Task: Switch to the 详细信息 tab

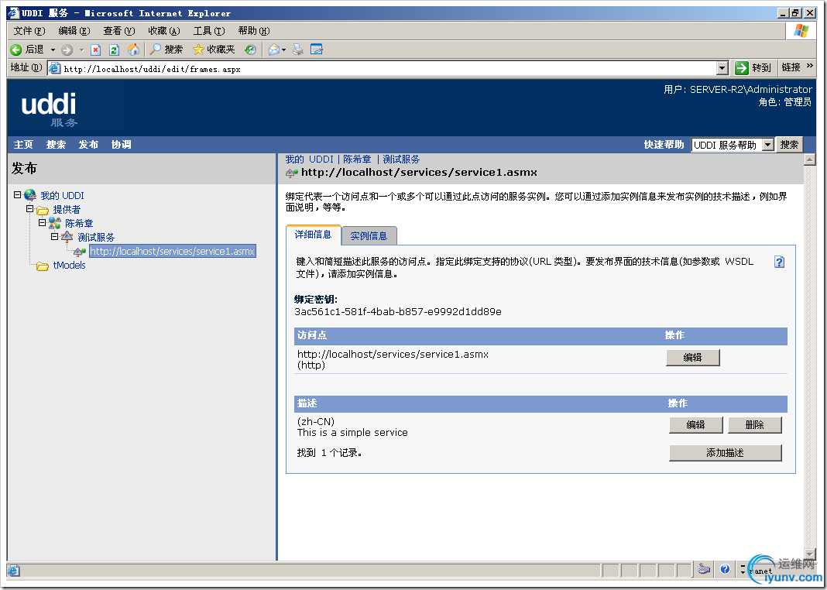Action: (314, 235)
